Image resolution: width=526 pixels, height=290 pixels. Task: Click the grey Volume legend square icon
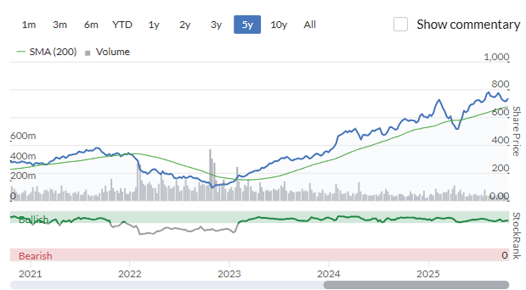pos(88,53)
